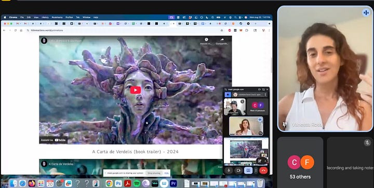The image size is (374, 188).
Task: Click the red hang up call button
Action: click(x=263, y=170)
